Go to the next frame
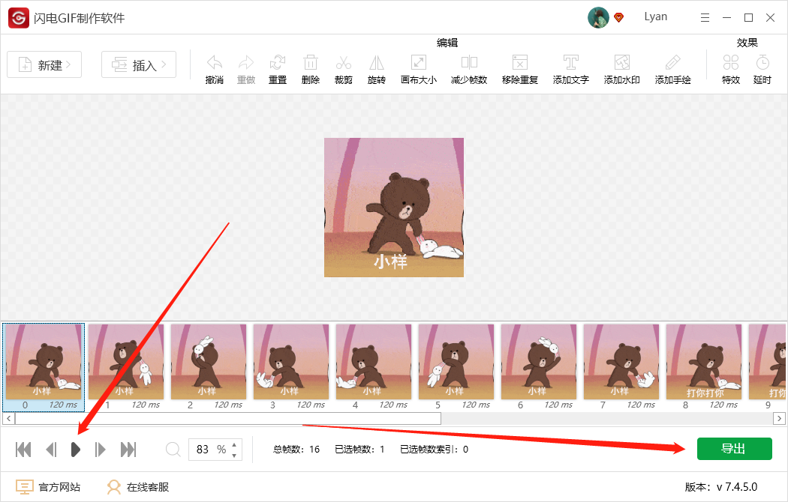 click(x=100, y=450)
